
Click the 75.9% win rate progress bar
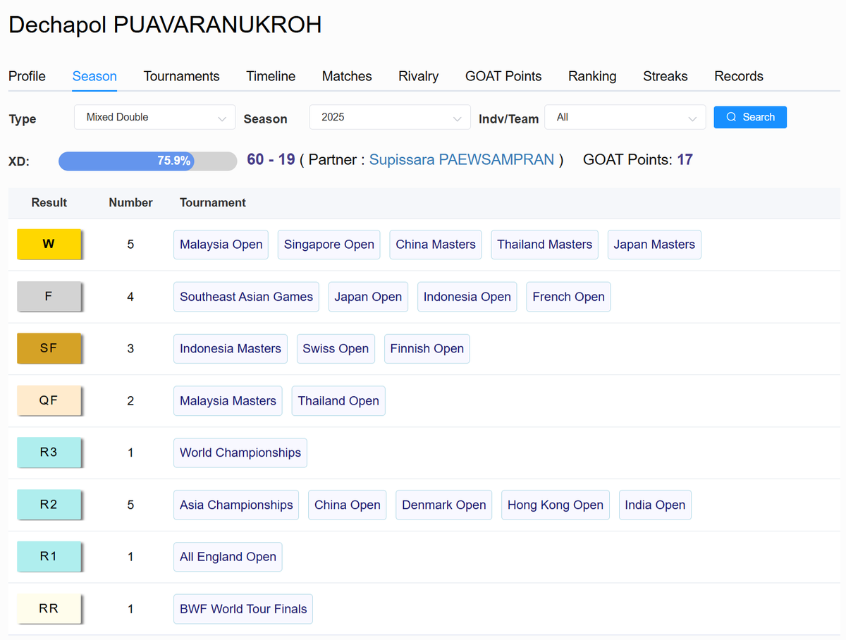(x=147, y=161)
